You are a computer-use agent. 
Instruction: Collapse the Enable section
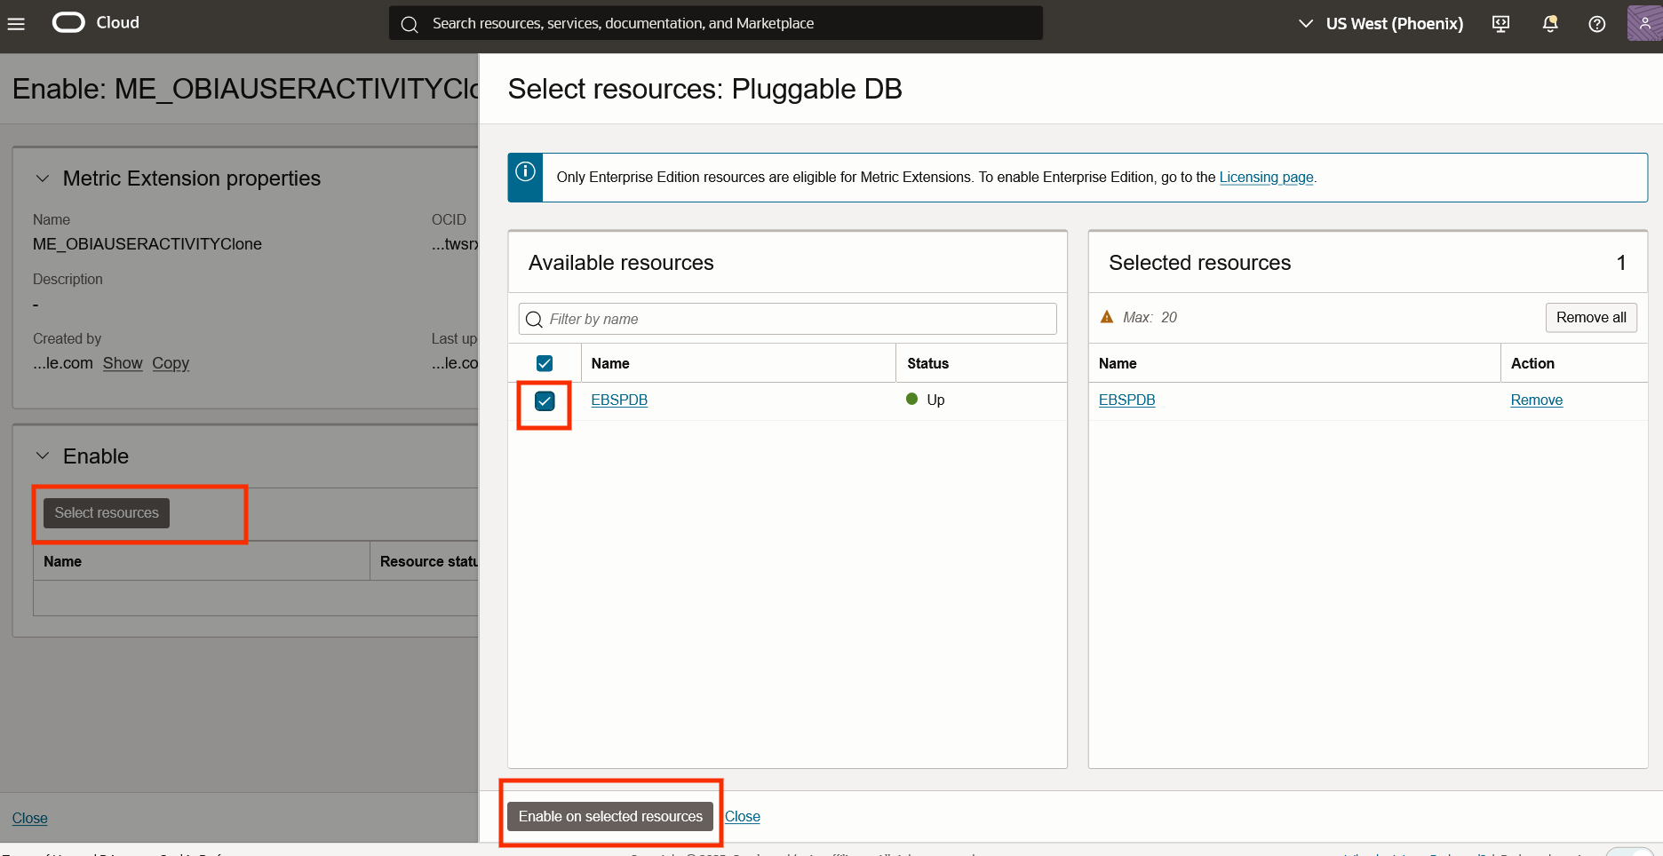(42, 456)
